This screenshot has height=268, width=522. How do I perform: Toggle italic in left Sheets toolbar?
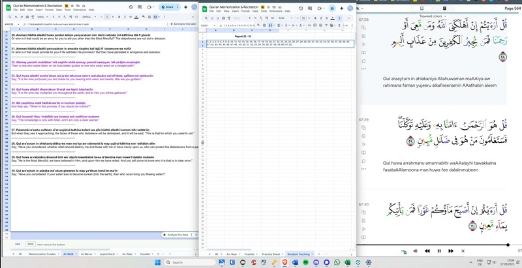coord(125,17)
